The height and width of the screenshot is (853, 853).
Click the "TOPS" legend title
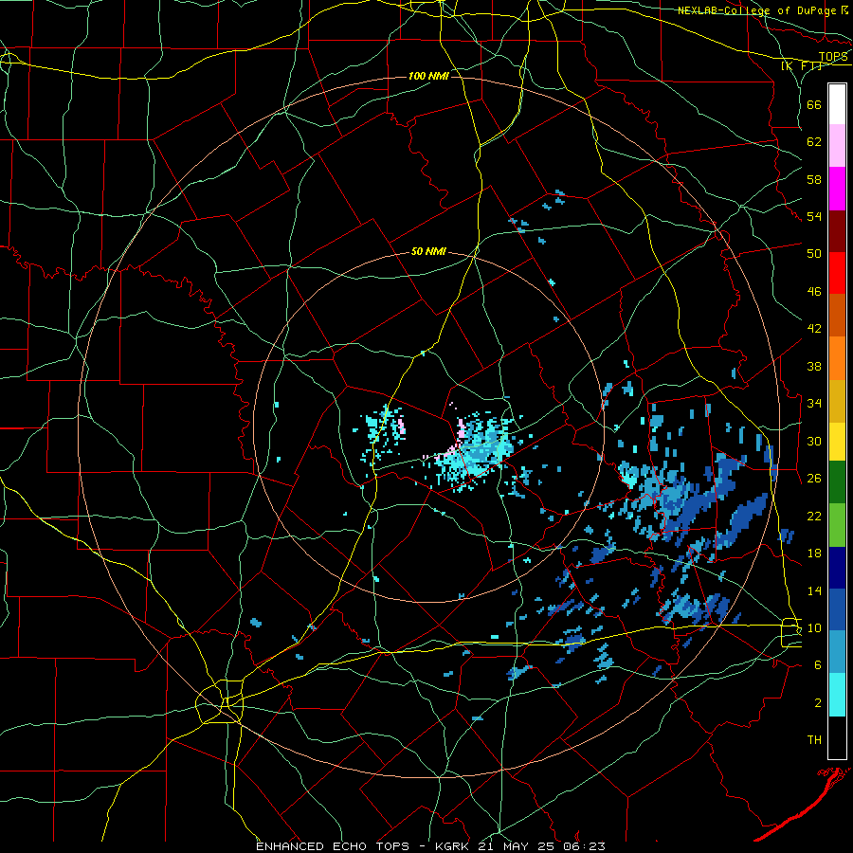pos(833,57)
